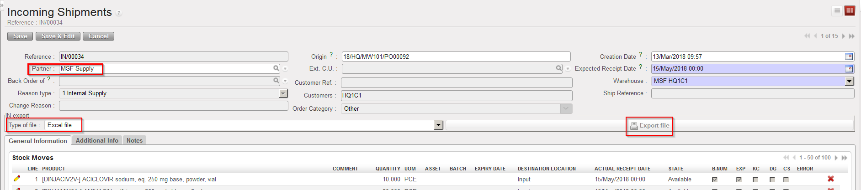Switch to list view icon

tap(837, 11)
